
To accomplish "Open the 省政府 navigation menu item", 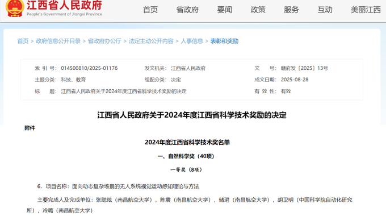I will [x=187, y=10].
